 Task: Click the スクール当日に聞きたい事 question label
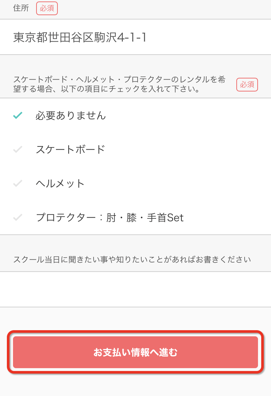pos(132,259)
